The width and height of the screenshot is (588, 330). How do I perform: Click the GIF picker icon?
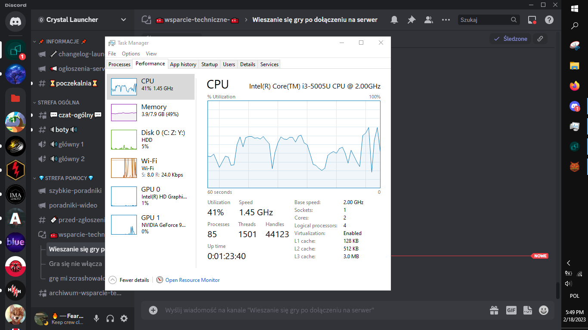pos(511,310)
